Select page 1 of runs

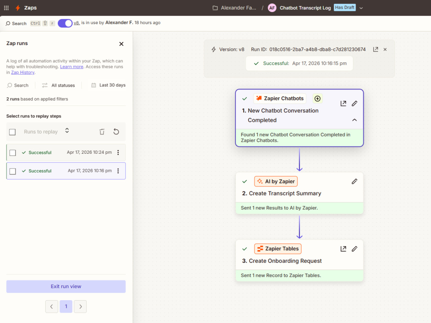(66, 307)
